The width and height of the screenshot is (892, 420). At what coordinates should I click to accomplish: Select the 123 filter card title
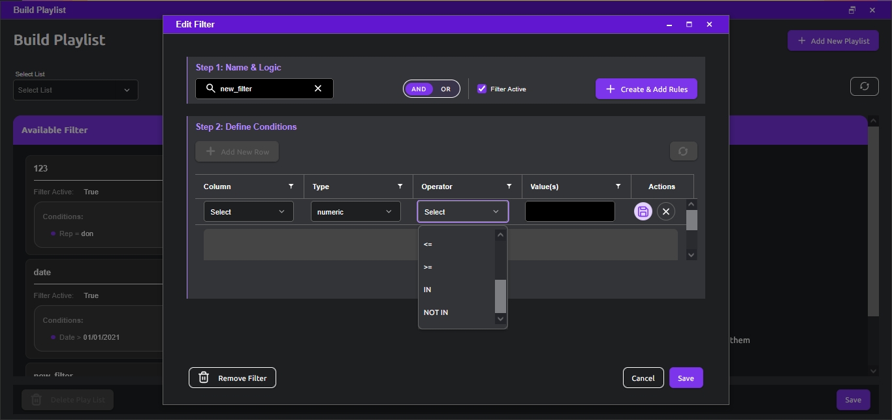40,168
